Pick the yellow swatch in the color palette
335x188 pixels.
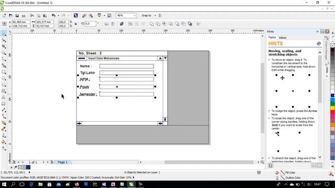point(332,108)
